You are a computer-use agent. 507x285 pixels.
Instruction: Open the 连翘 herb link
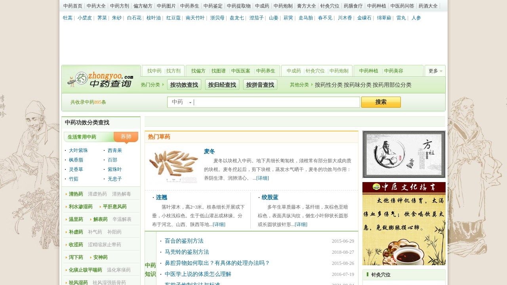[162, 197]
